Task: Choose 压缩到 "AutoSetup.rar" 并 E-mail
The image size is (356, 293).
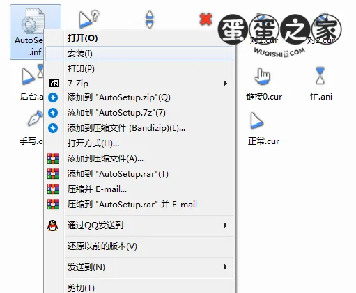Action: click(139, 205)
